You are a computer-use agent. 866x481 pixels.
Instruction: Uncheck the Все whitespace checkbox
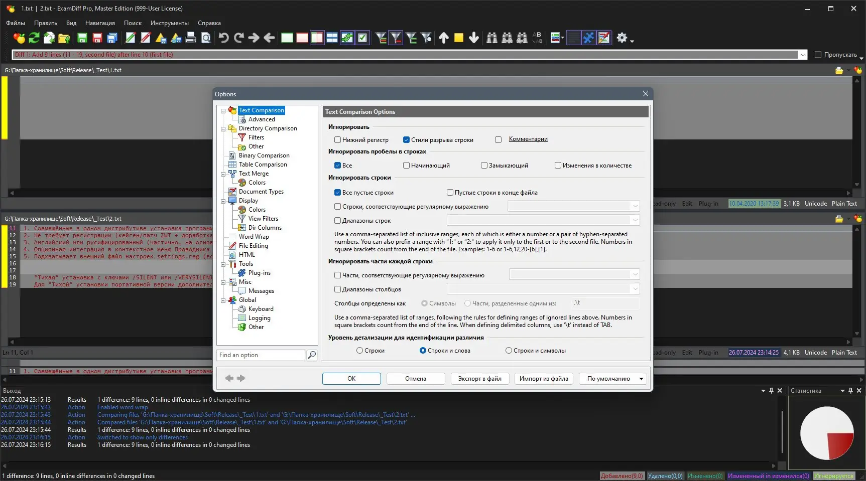click(337, 166)
